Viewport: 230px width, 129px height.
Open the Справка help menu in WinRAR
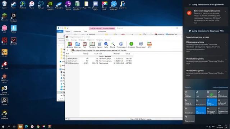tap(107, 40)
